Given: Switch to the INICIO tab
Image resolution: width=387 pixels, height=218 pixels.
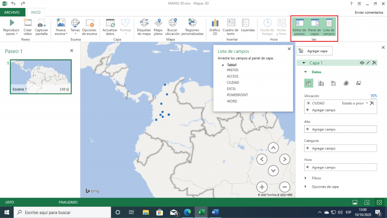Looking at the screenshot, I should tap(36, 12).
